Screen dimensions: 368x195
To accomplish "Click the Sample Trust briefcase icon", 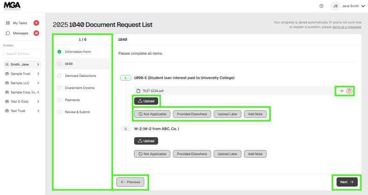I will [7, 74].
